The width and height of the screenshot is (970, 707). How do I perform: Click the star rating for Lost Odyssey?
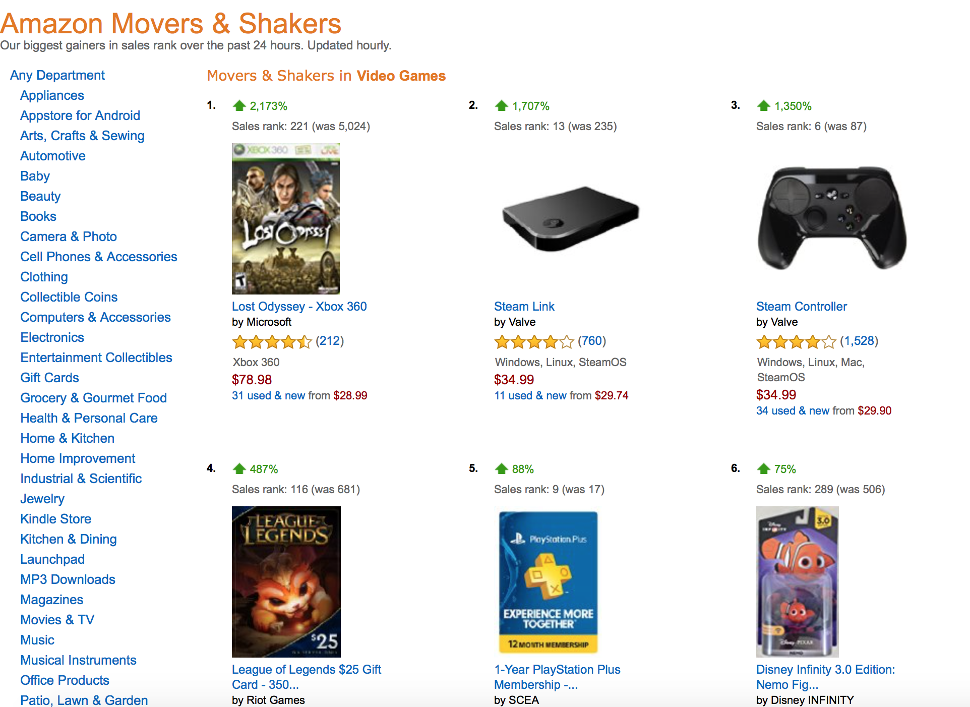click(x=272, y=342)
